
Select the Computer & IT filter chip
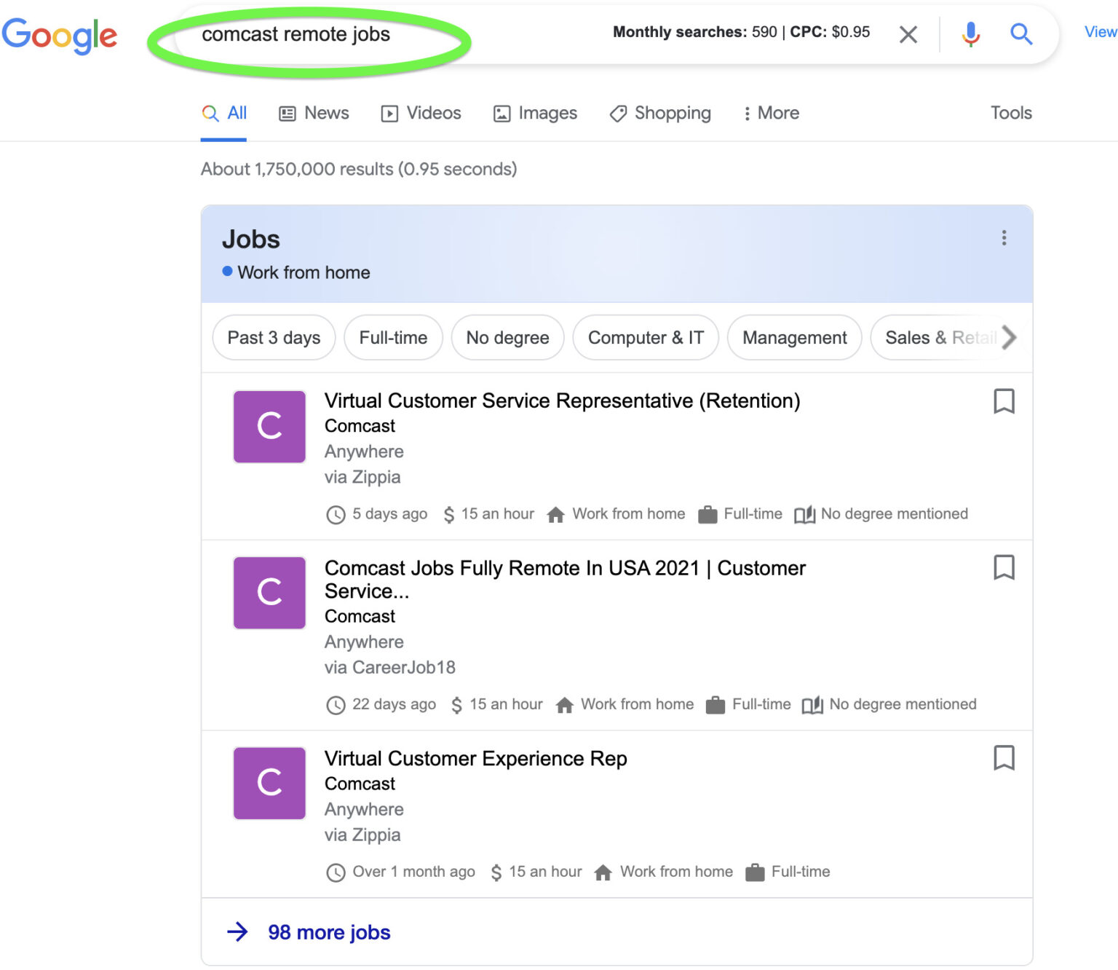click(646, 337)
